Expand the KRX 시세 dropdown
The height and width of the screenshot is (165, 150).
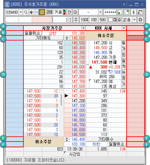tap(124, 28)
